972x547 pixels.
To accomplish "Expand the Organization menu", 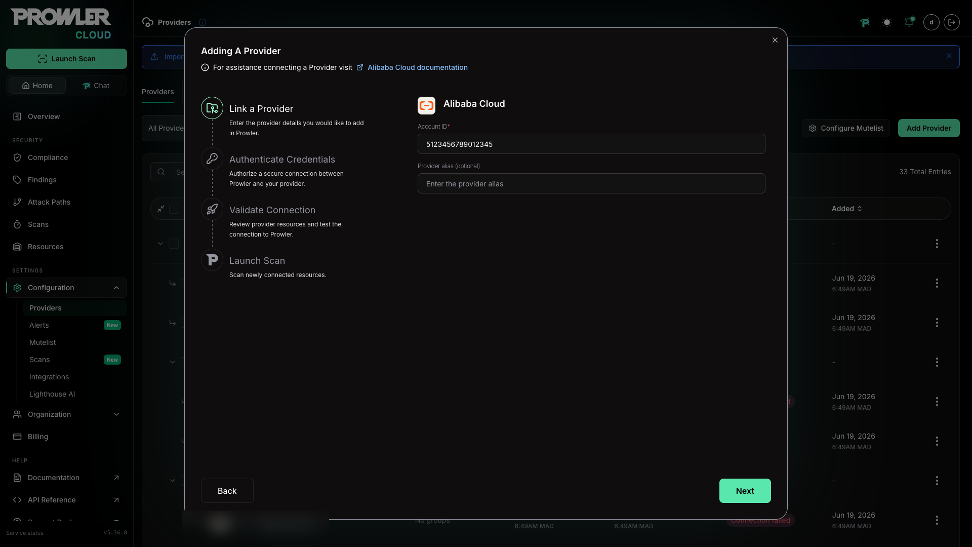I will click(66, 414).
